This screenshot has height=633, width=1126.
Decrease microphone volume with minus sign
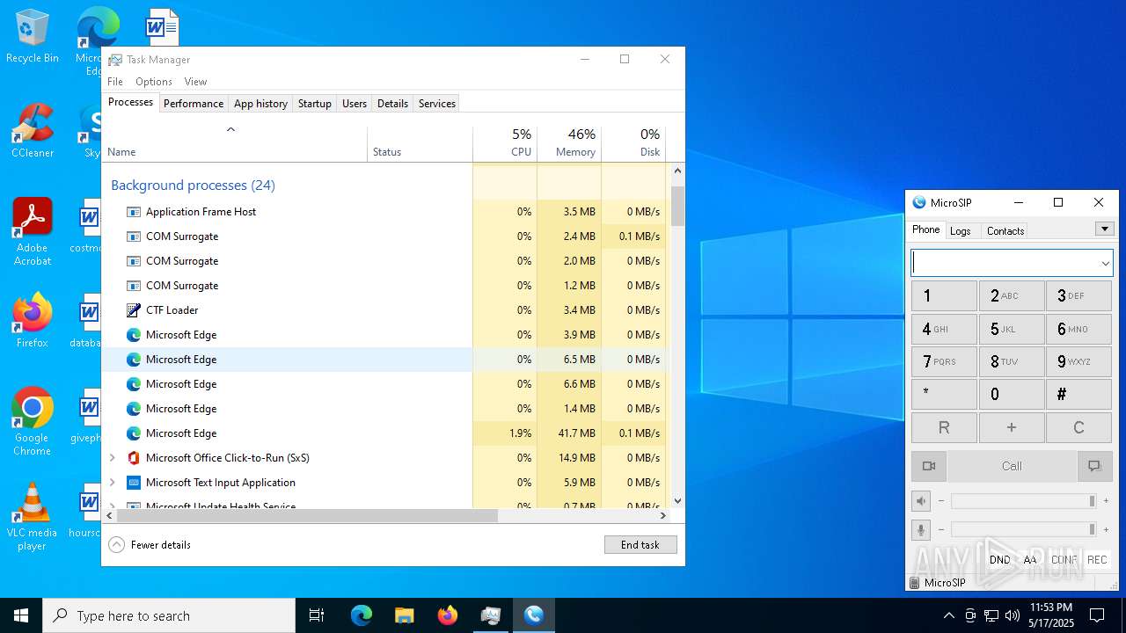[940, 529]
